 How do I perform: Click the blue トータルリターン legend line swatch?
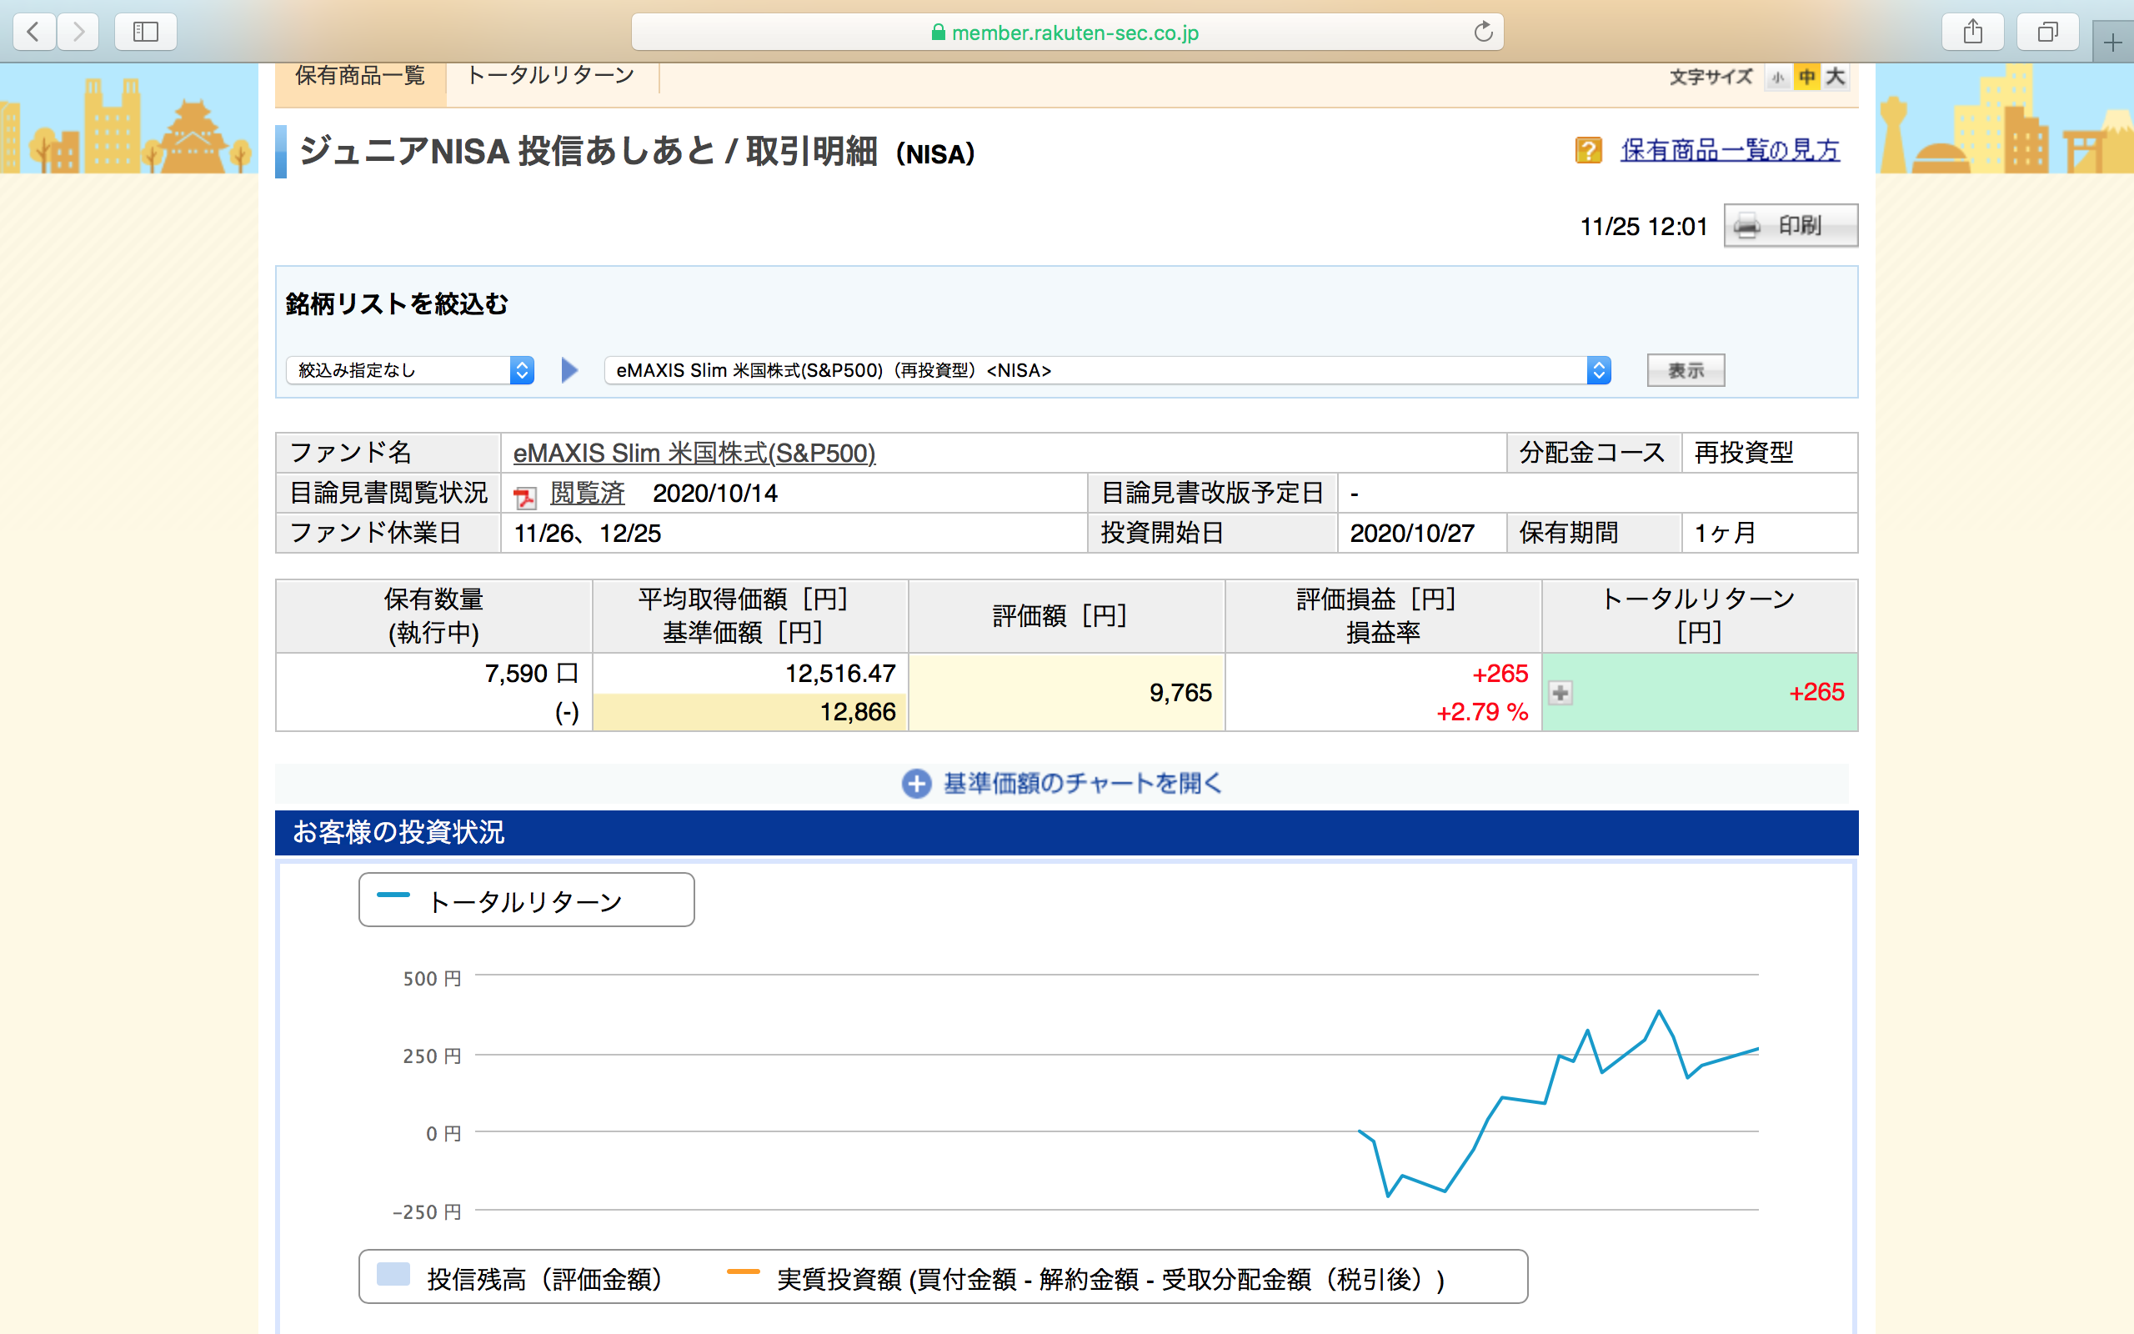(393, 895)
